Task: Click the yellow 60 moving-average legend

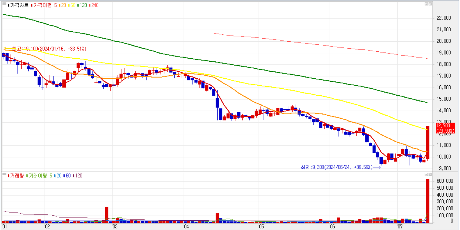Action: pos(72,5)
